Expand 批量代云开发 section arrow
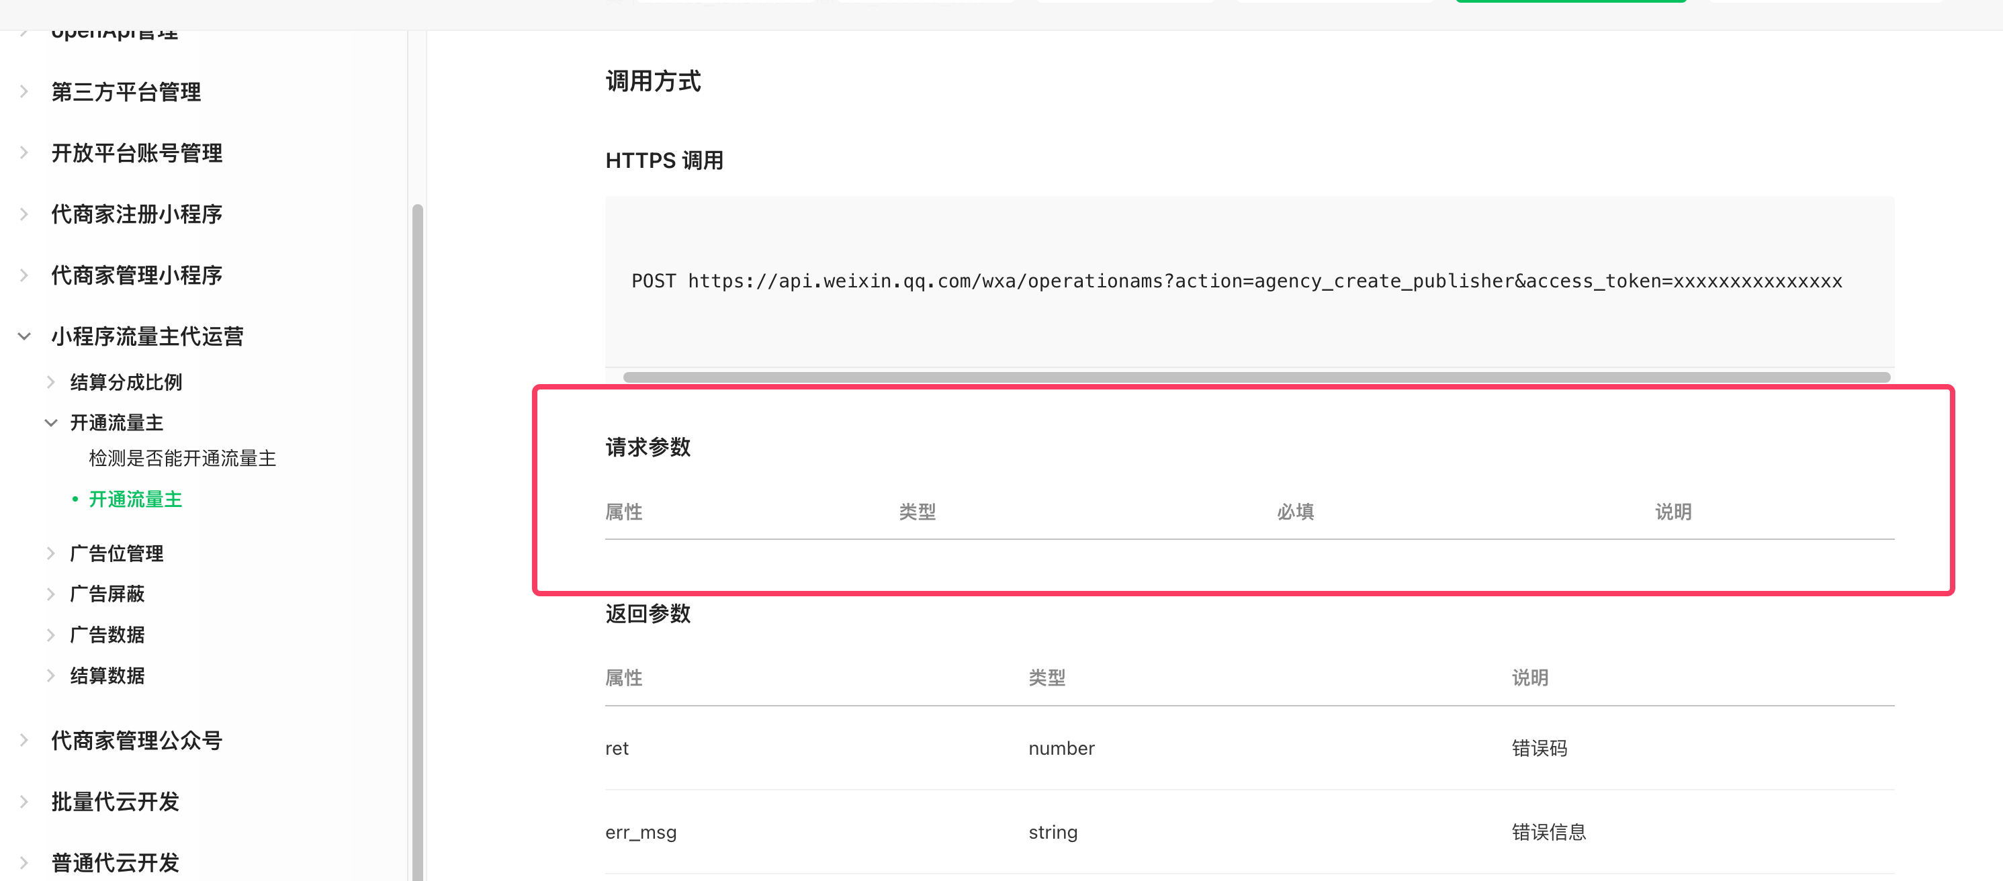 [24, 802]
